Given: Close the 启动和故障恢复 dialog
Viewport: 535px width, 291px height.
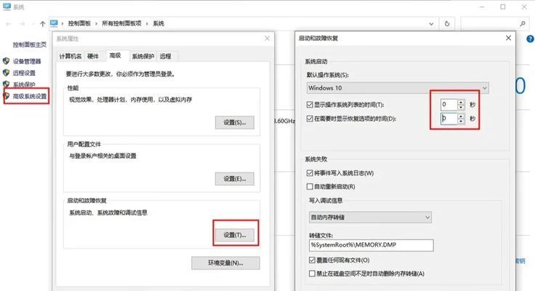Looking at the screenshot, I should pyautogui.click(x=508, y=38).
